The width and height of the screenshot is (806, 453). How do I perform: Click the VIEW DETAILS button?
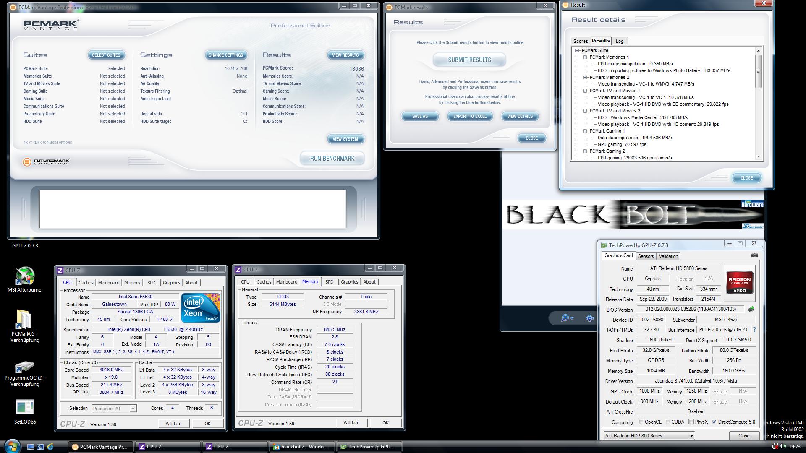[x=520, y=116]
